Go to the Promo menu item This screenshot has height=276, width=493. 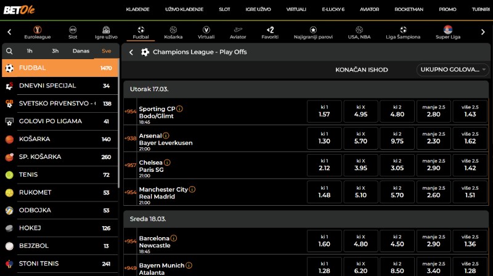tap(447, 9)
